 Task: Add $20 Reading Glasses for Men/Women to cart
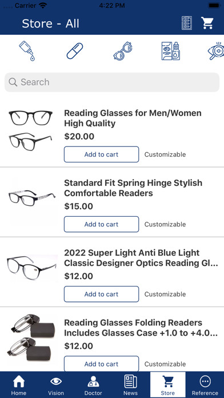click(x=102, y=154)
